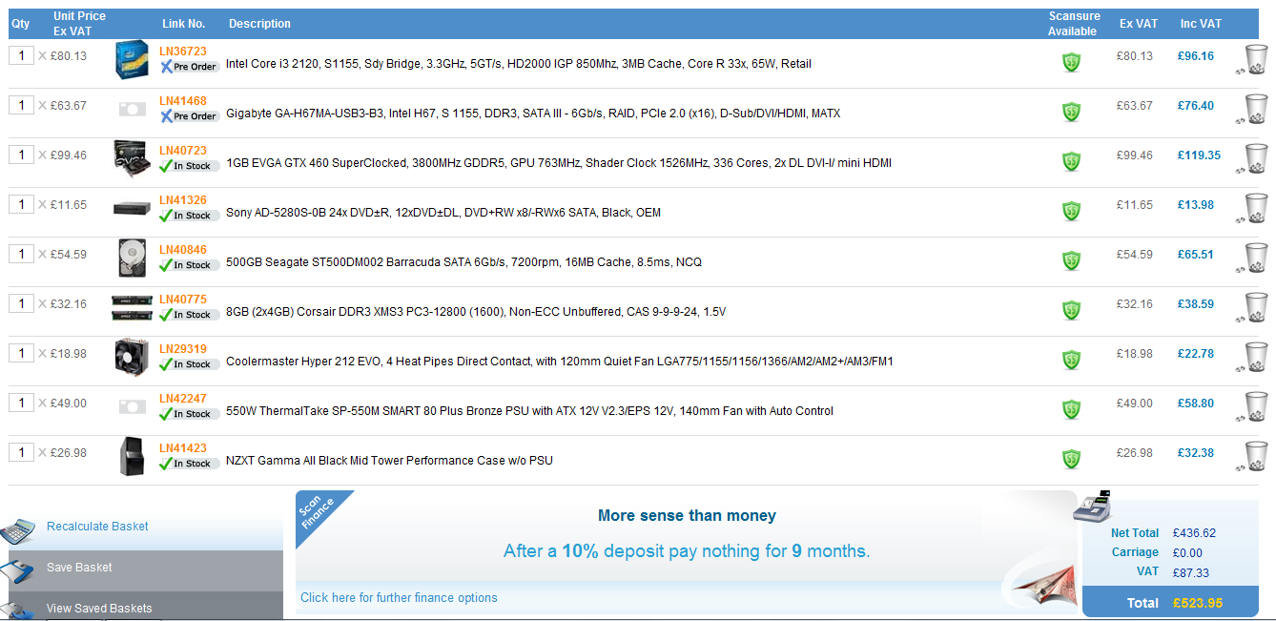
Task: Edit quantity field for EVGA GTX 460 row
Action: (x=21, y=155)
